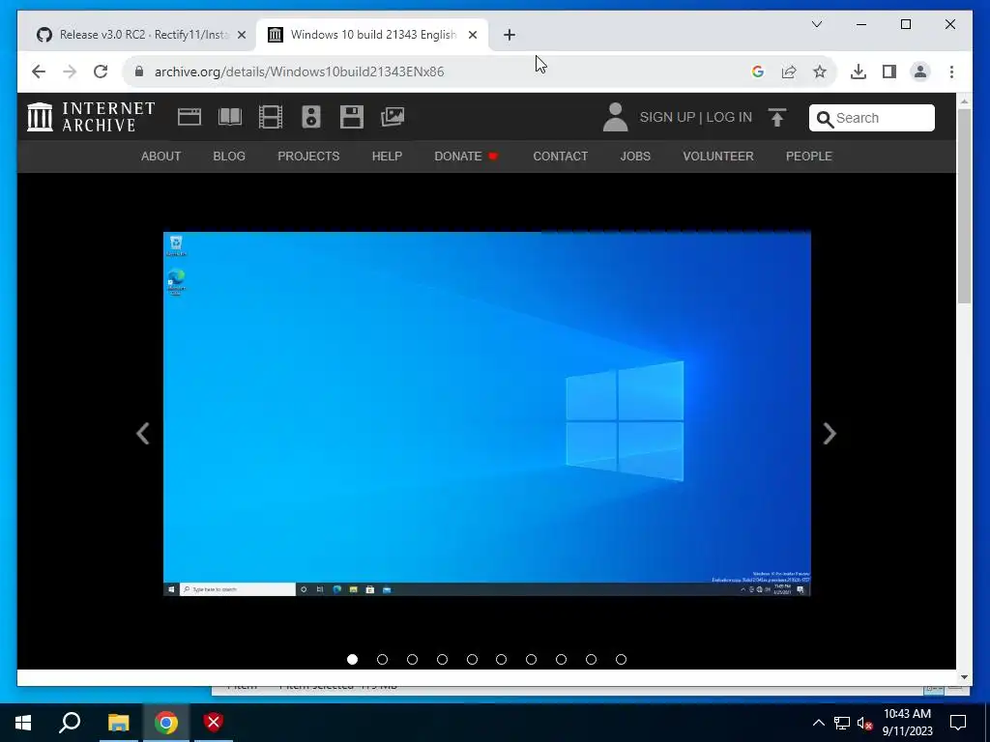Click the Chrome forward arrow
The width and height of the screenshot is (990, 742).
[x=70, y=71]
